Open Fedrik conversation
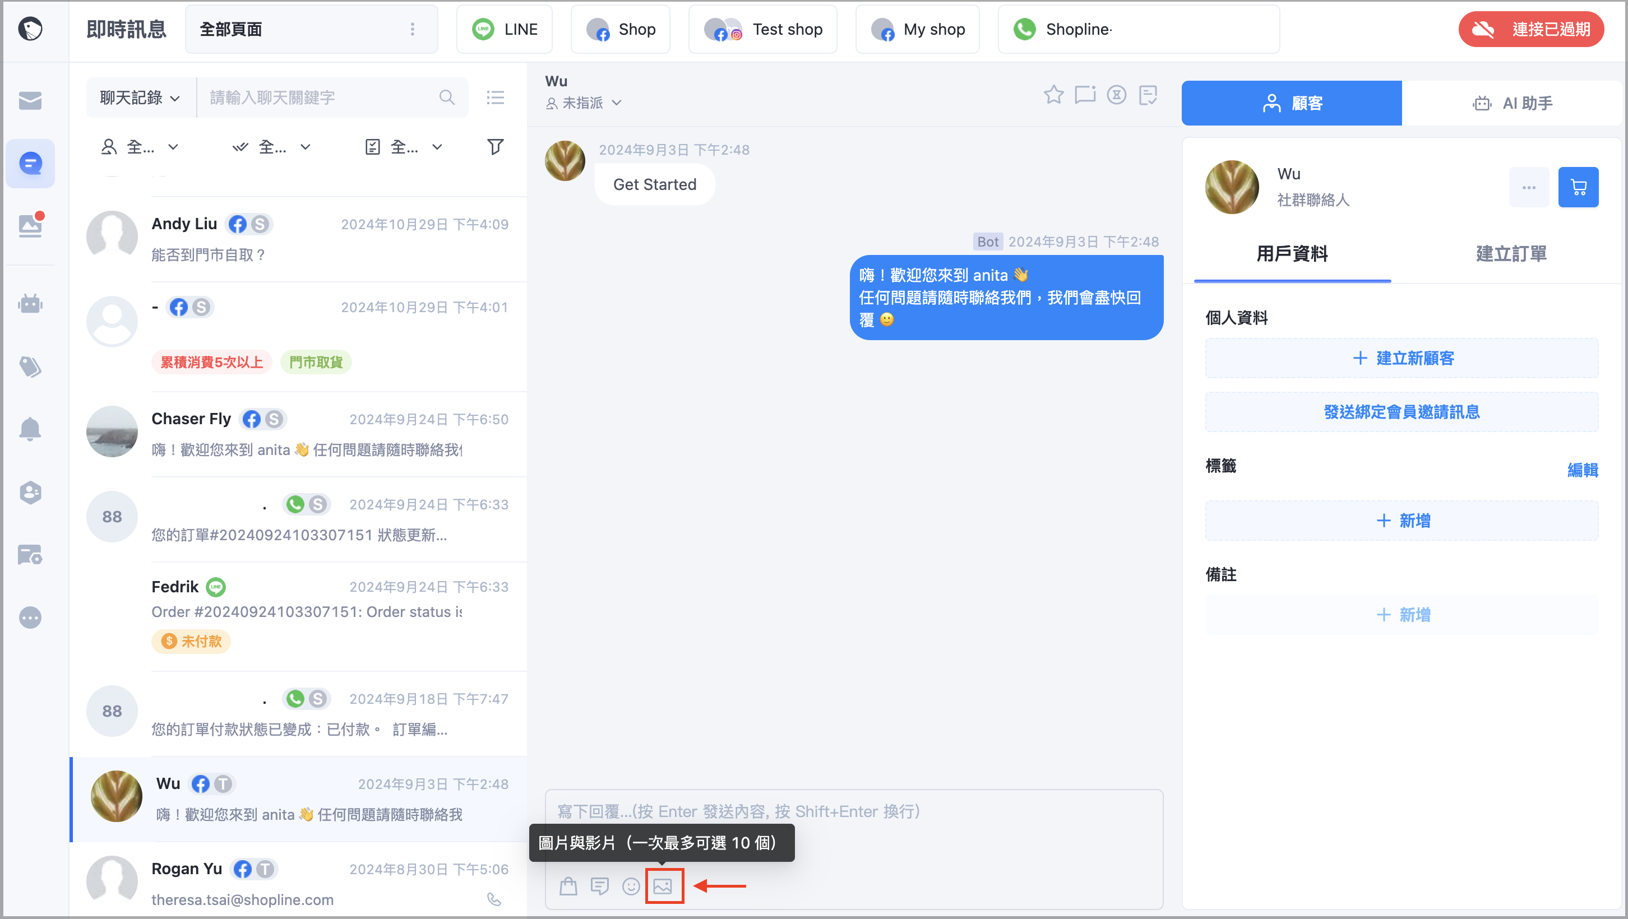The height and width of the screenshot is (919, 1628). click(298, 616)
